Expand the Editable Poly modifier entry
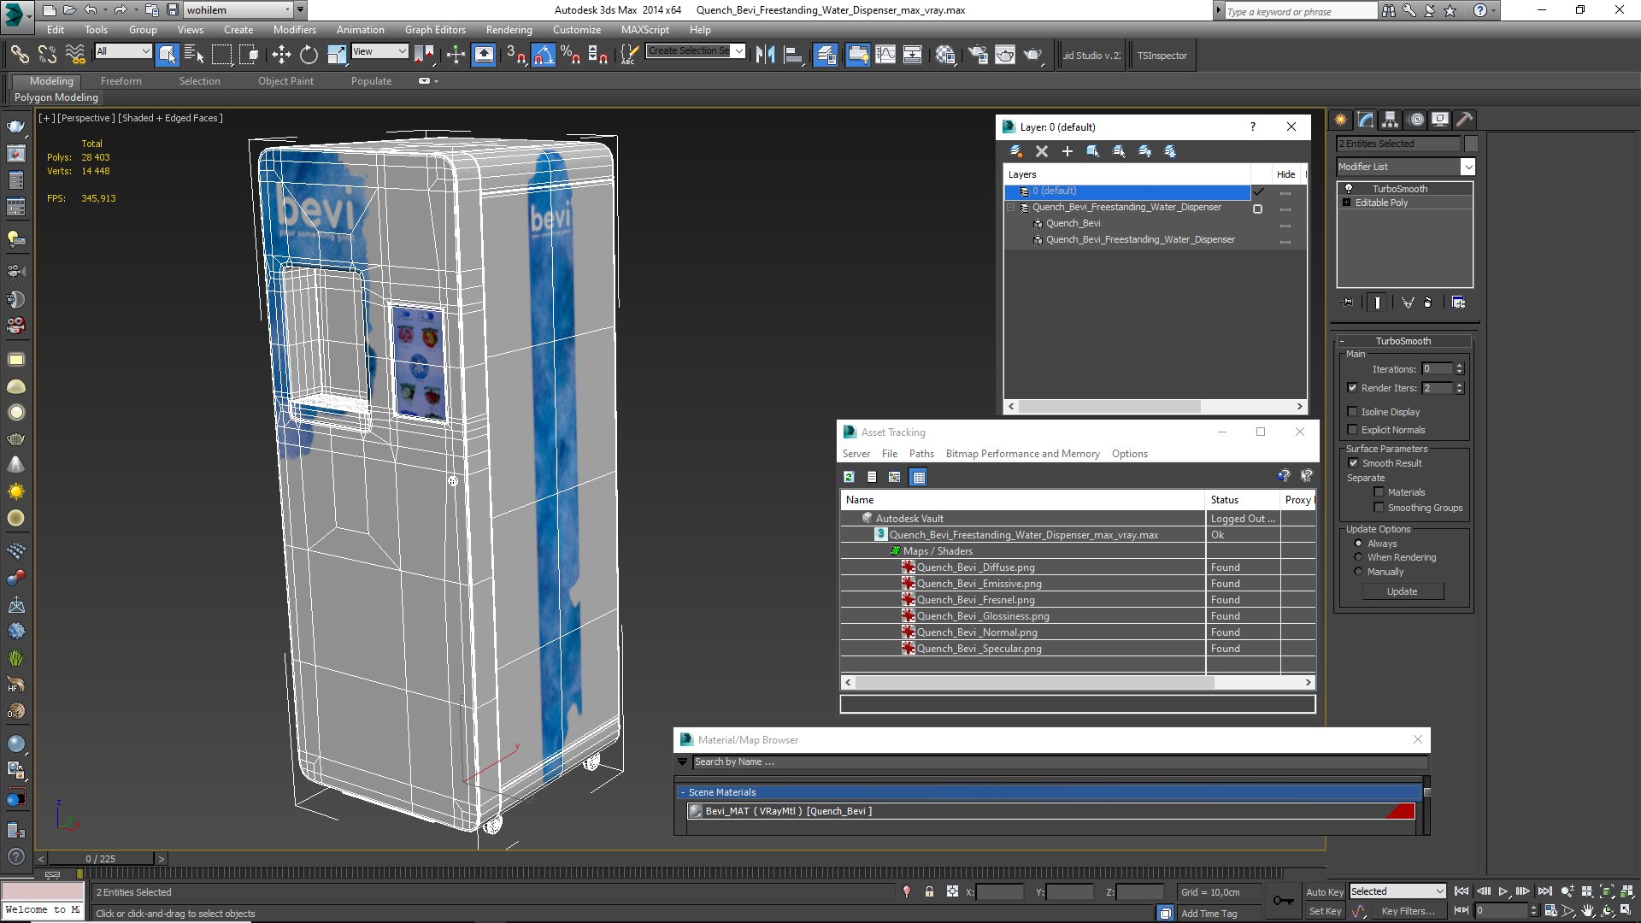 [x=1346, y=203]
